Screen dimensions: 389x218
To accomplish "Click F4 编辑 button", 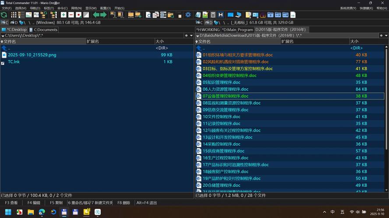I will (34, 203).
